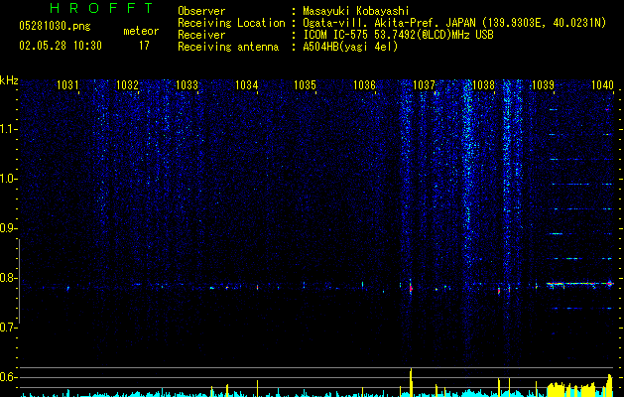
Task: Click the 1031 time marker
Action: (67, 85)
